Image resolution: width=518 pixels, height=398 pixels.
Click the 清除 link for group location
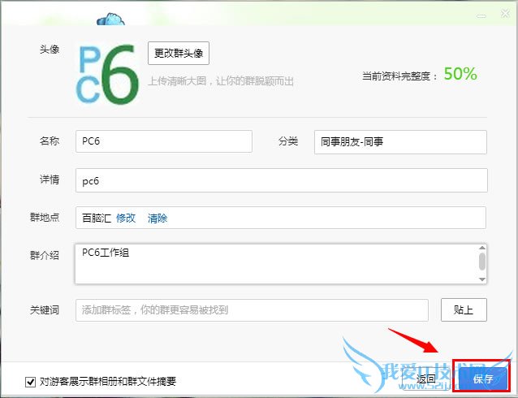[158, 218]
